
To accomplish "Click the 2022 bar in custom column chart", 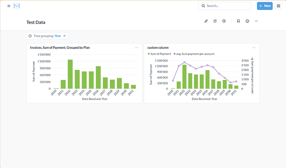I will pos(184,77).
